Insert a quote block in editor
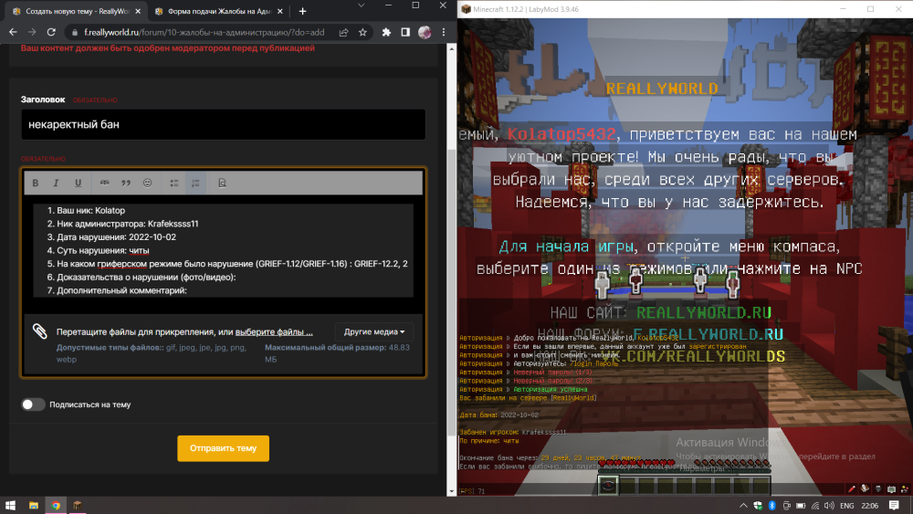913x514 pixels. [x=126, y=183]
